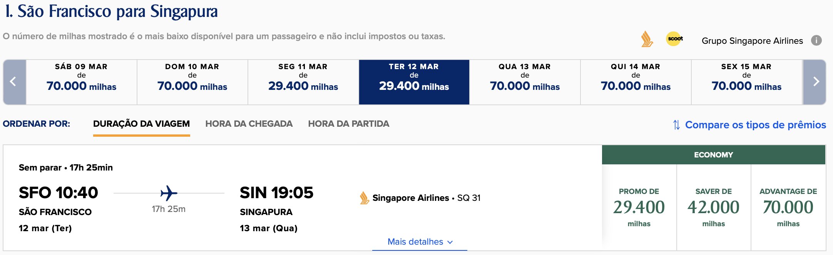Click the Singapore Airlines bird logo at top
The height and width of the screenshot is (255, 833).
point(647,39)
